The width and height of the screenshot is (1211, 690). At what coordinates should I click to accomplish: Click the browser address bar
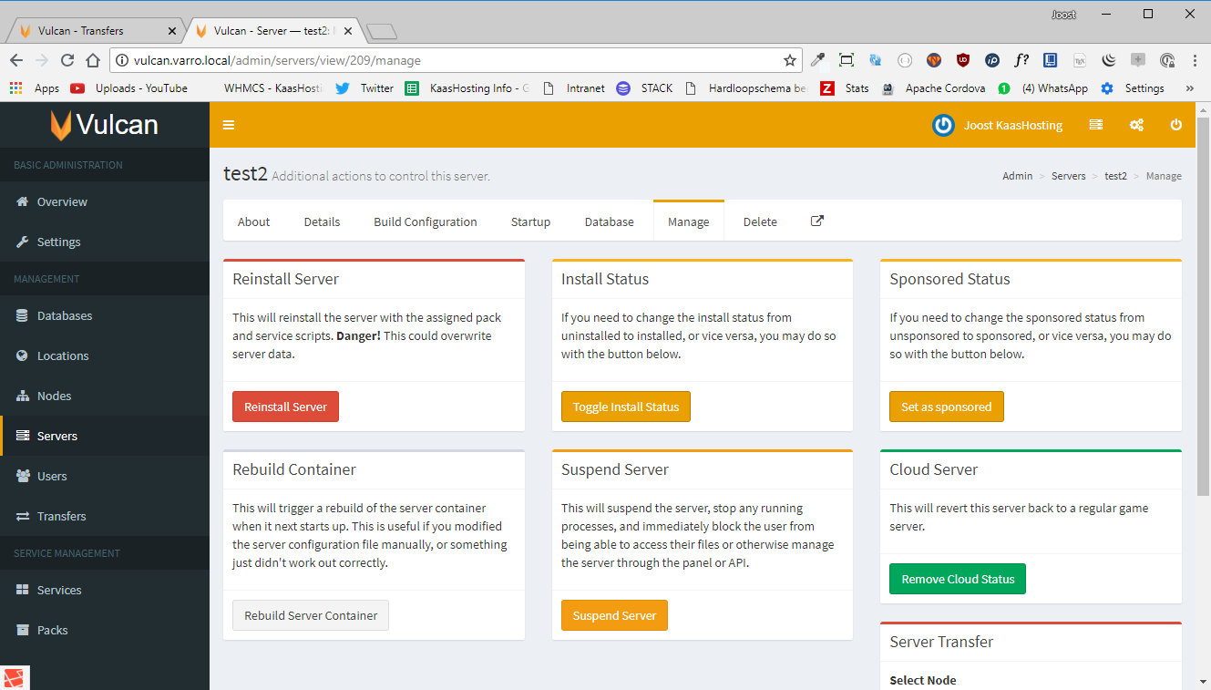tap(456, 60)
